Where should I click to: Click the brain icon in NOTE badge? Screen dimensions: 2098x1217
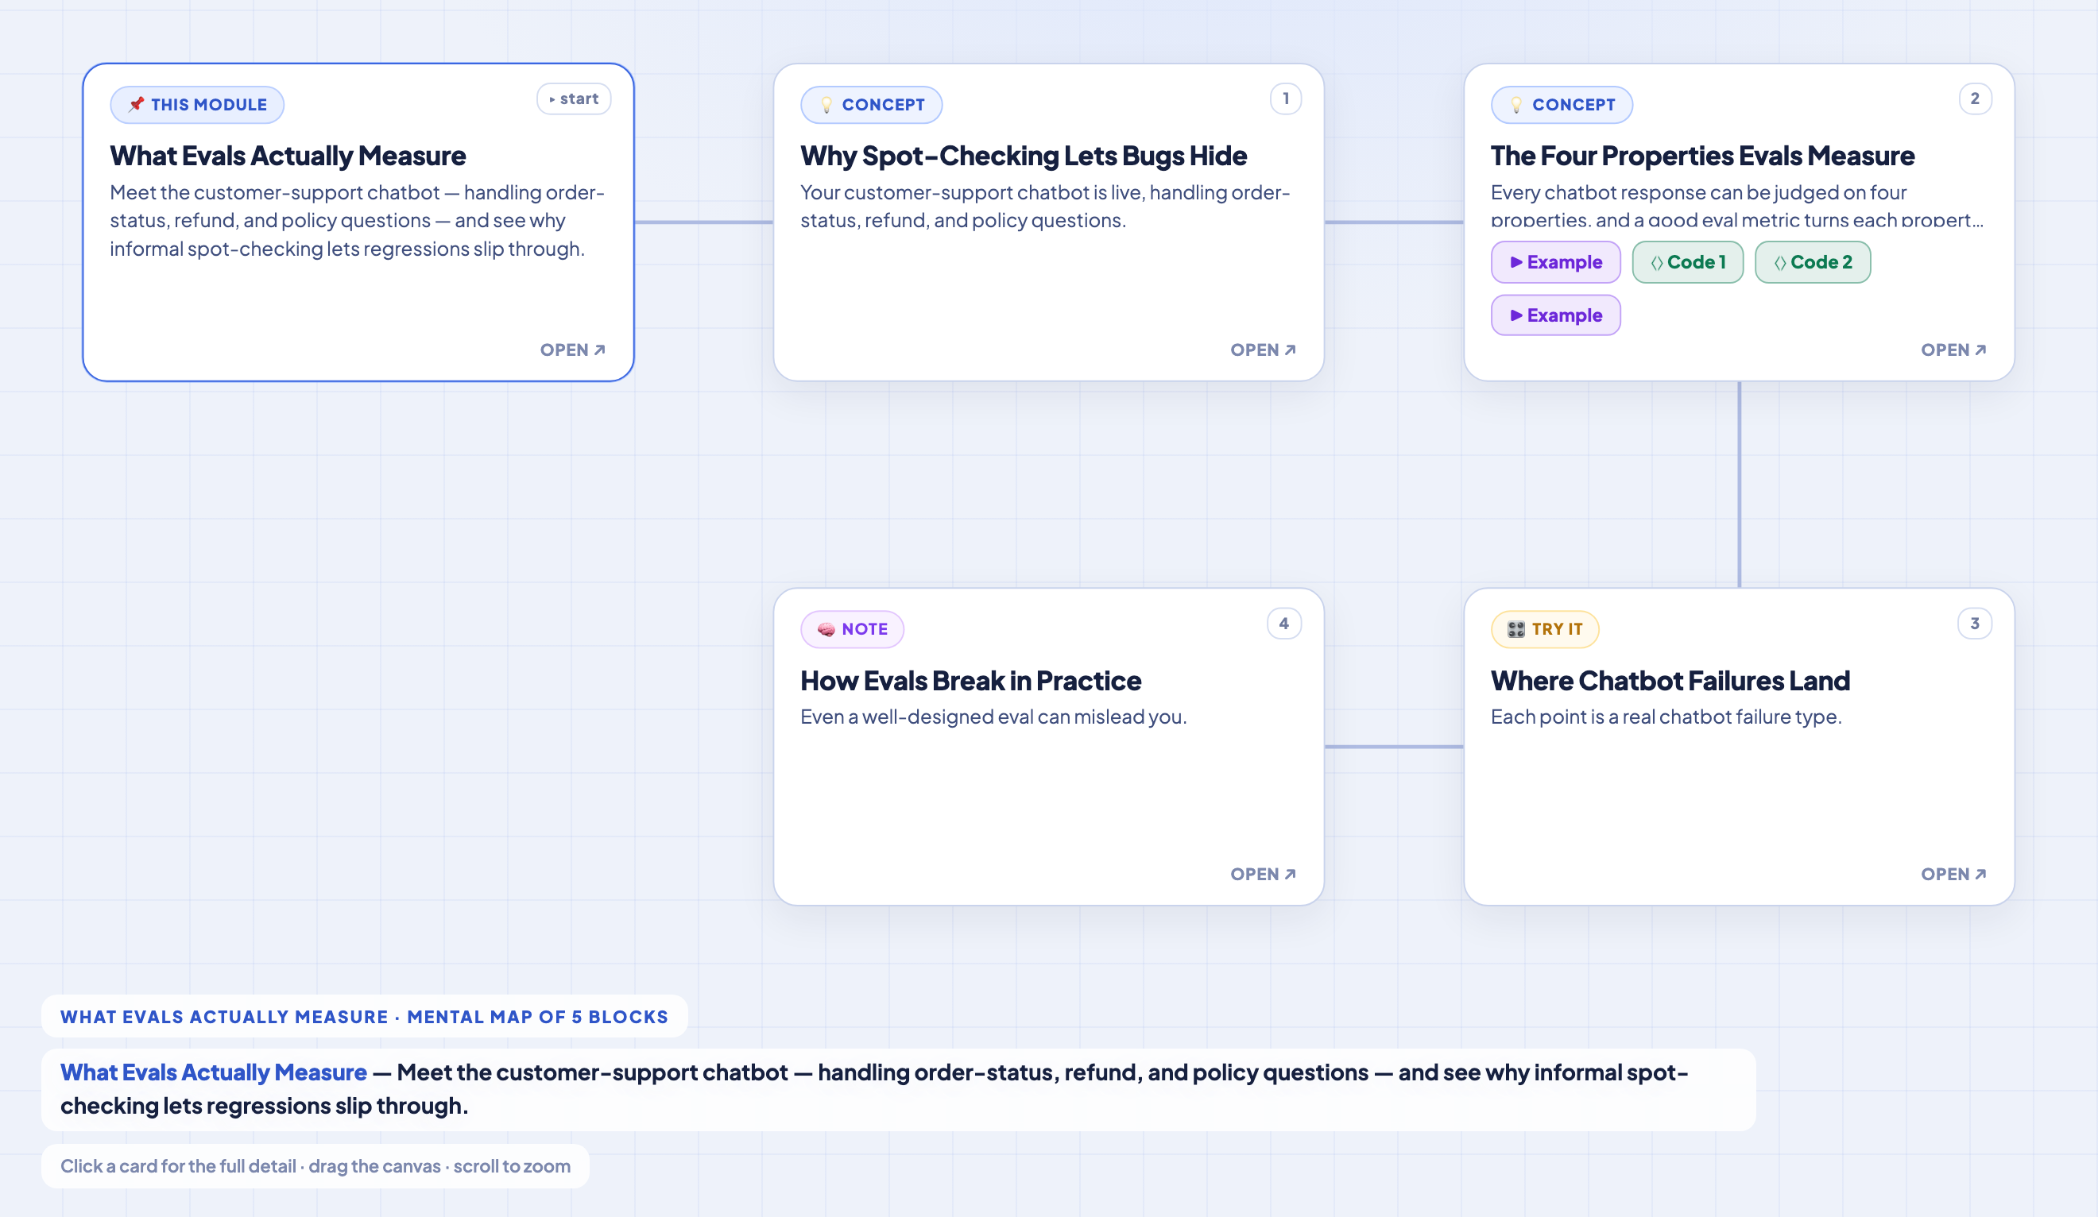click(x=826, y=629)
